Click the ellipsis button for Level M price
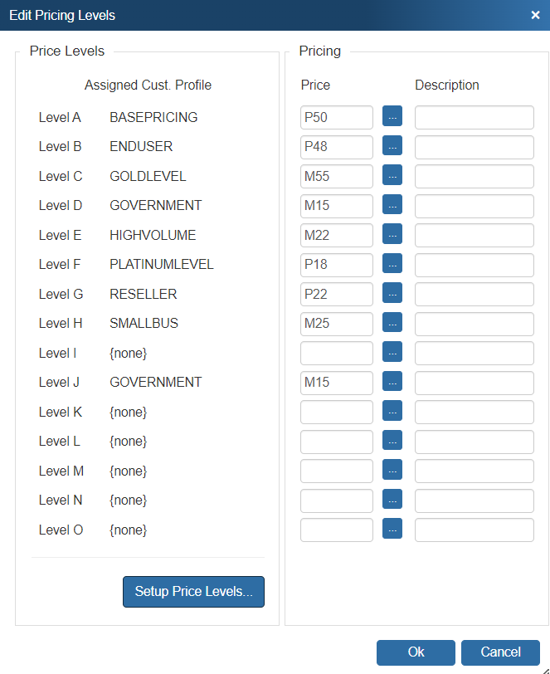550x674 pixels. pos(392,471)
